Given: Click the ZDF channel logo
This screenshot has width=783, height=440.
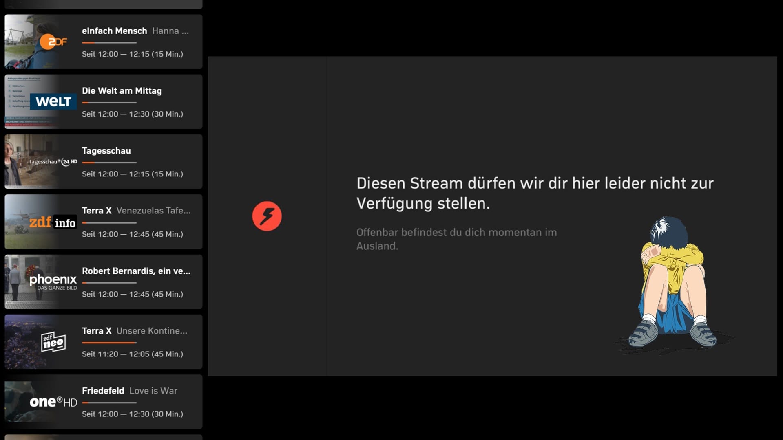Looking at the screenshot, I should point(53,42).
